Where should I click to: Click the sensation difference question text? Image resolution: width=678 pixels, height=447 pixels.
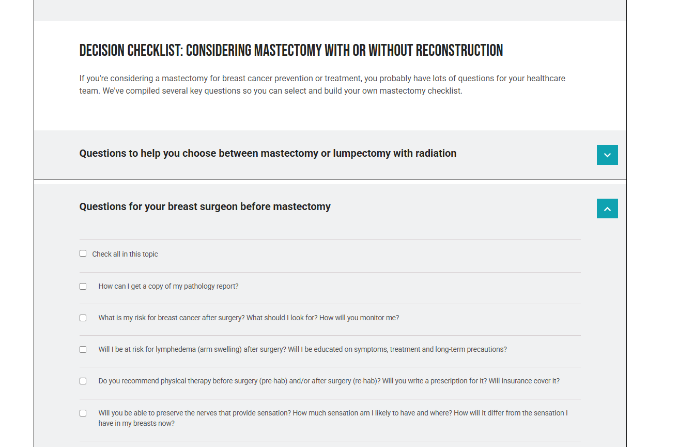coord(333,418)
